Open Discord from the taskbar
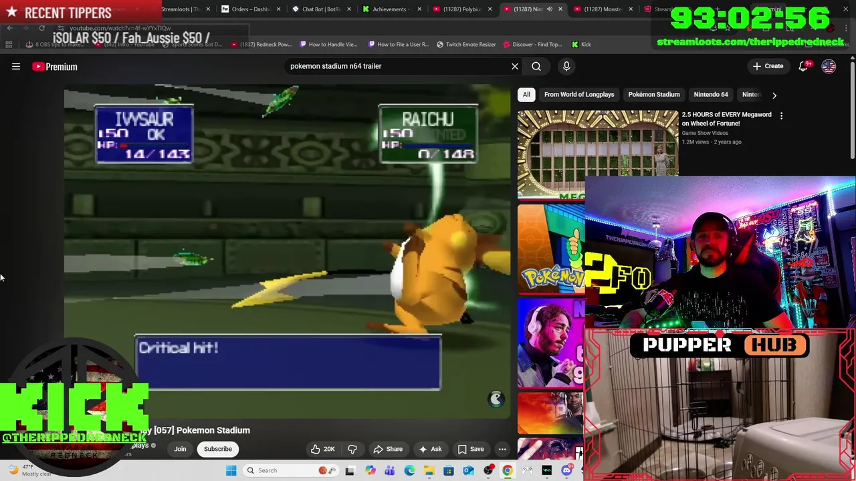This screenshot has width=856, height=481. point(566,470)
